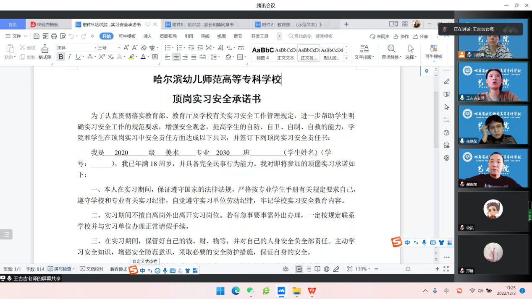Click the distributed alignment icon

pos(203,57)
